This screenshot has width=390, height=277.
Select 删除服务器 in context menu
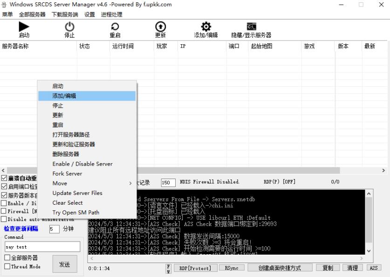click(x=87, y=154)
